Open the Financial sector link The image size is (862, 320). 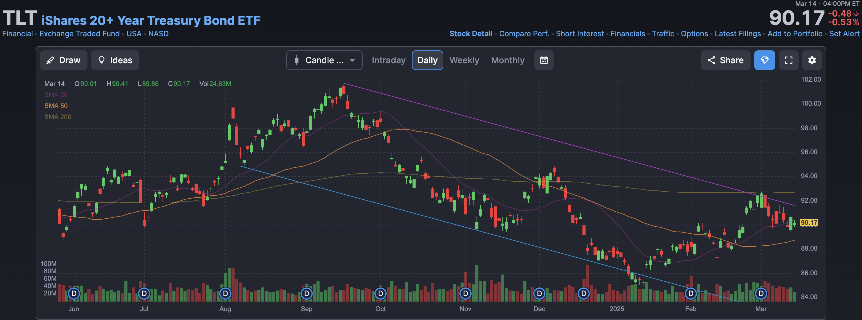click(x=18, y=34)
